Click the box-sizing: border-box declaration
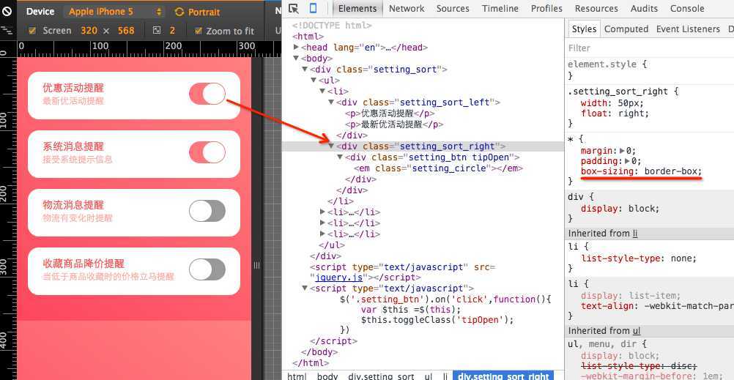 [x=641, y=171]
